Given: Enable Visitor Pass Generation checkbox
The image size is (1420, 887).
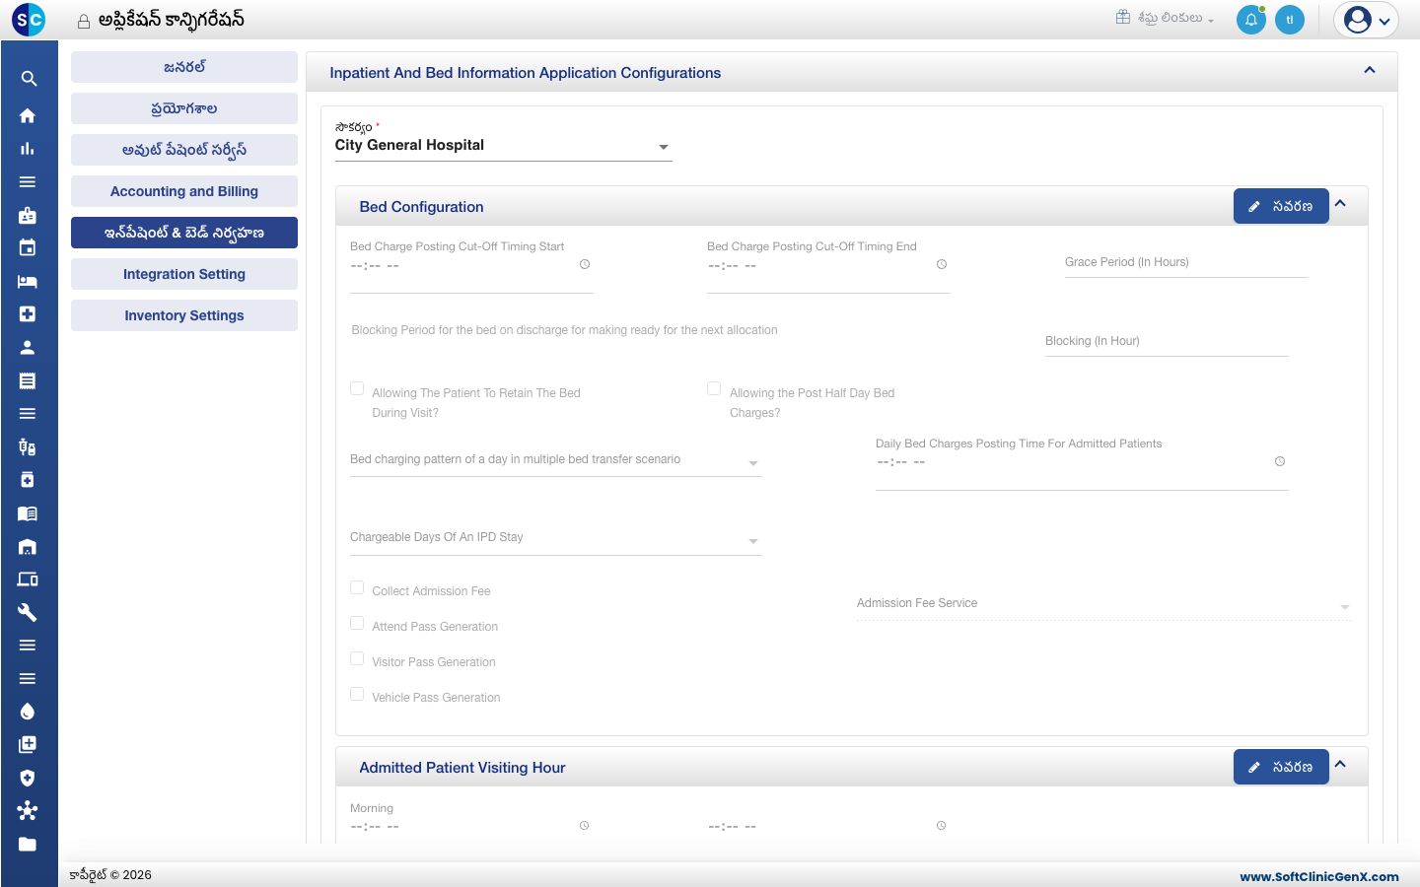Looking at the screenshot, I should 357,658.
